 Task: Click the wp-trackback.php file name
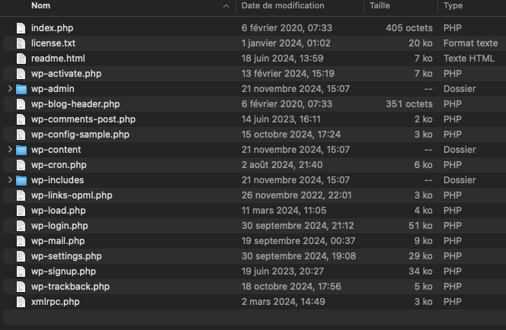pos(70,287)
